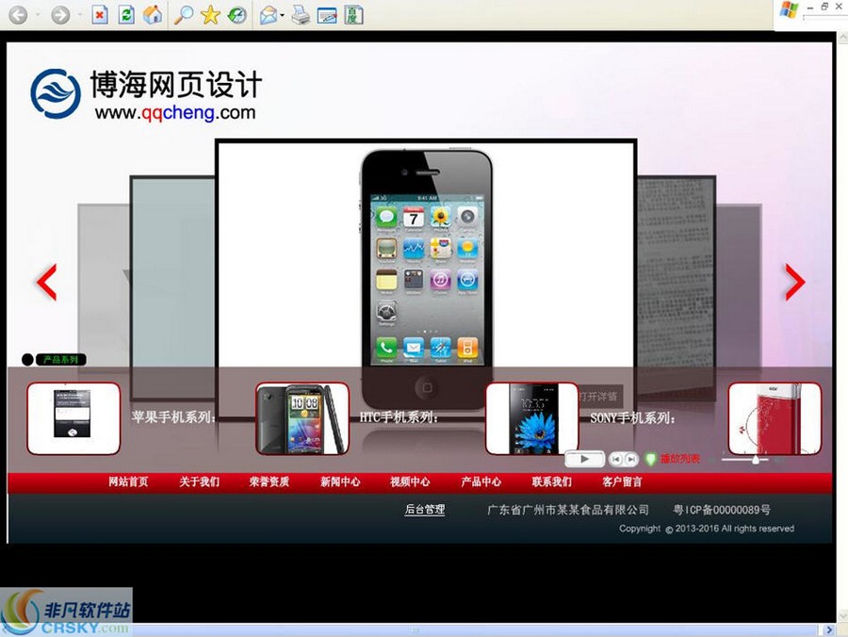Open 荣誉资质 nav item
The width and height of the screenshot is (848, 637).
(269, 482)
